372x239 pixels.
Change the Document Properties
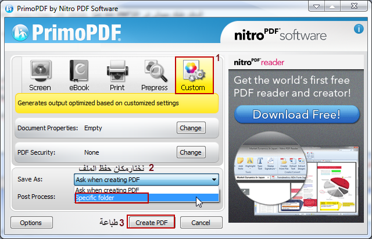191,128
